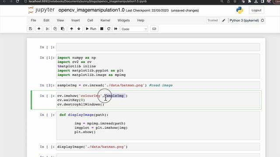Screen dimensions: 280x157
Task: Paste cells below icon
Action: click(63, 29)
